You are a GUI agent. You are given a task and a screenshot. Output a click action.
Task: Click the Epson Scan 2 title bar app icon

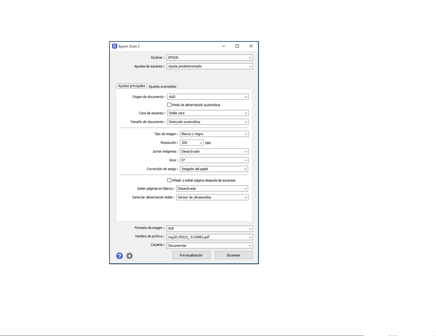(115, 46)
